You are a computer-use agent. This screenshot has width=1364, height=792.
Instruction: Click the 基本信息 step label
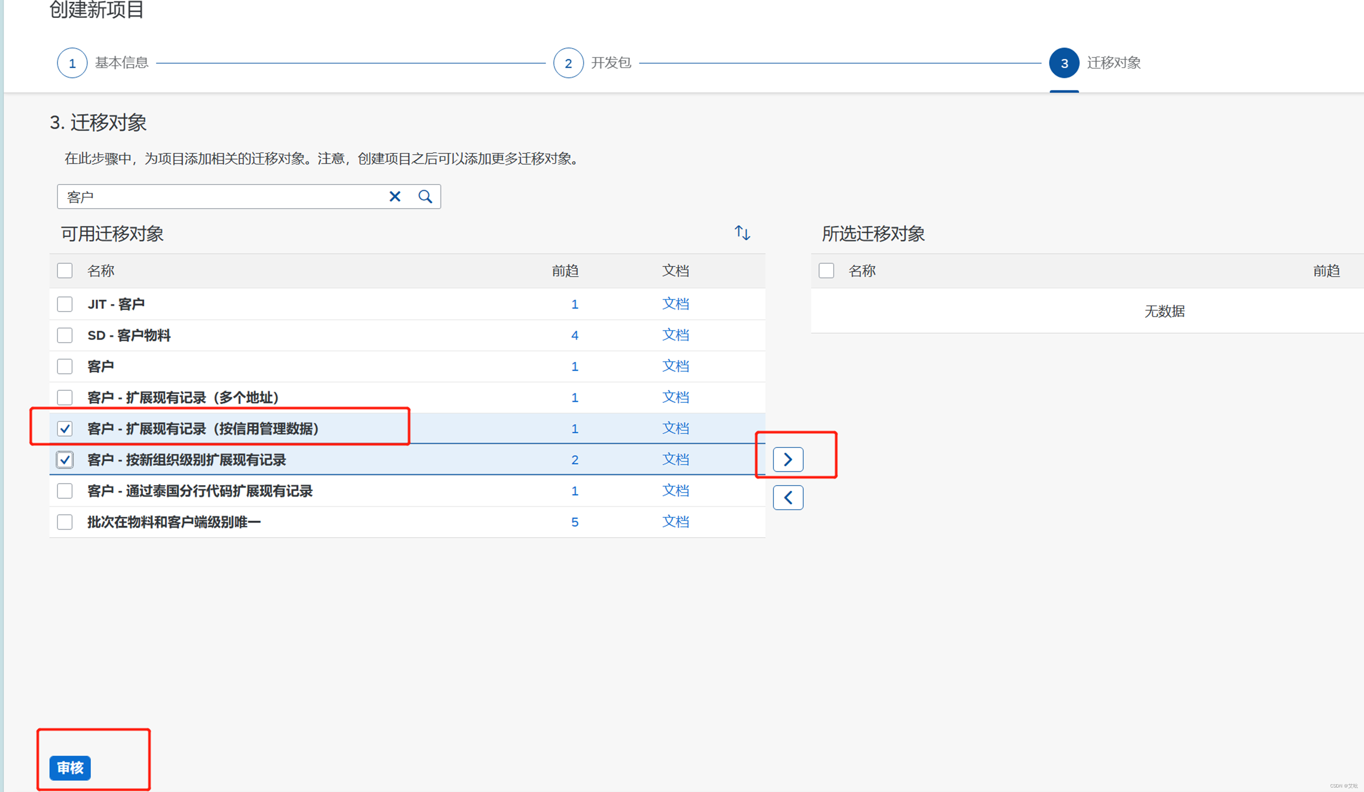point(122,63)
